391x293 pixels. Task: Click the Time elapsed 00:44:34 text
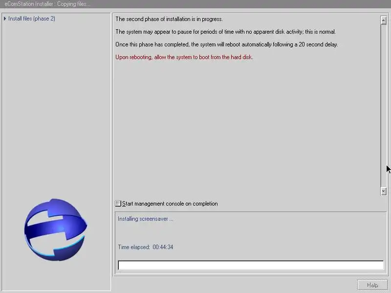(145, 247)
